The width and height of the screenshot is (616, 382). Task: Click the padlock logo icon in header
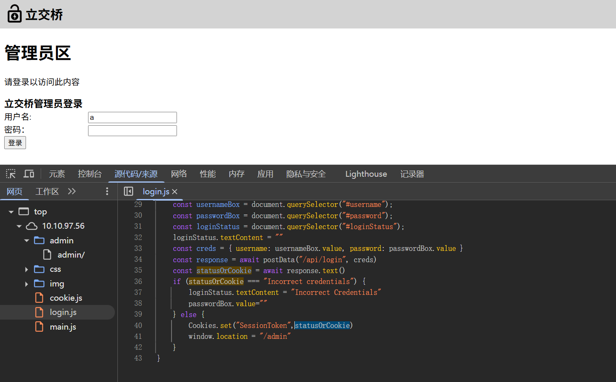(14, 14)
